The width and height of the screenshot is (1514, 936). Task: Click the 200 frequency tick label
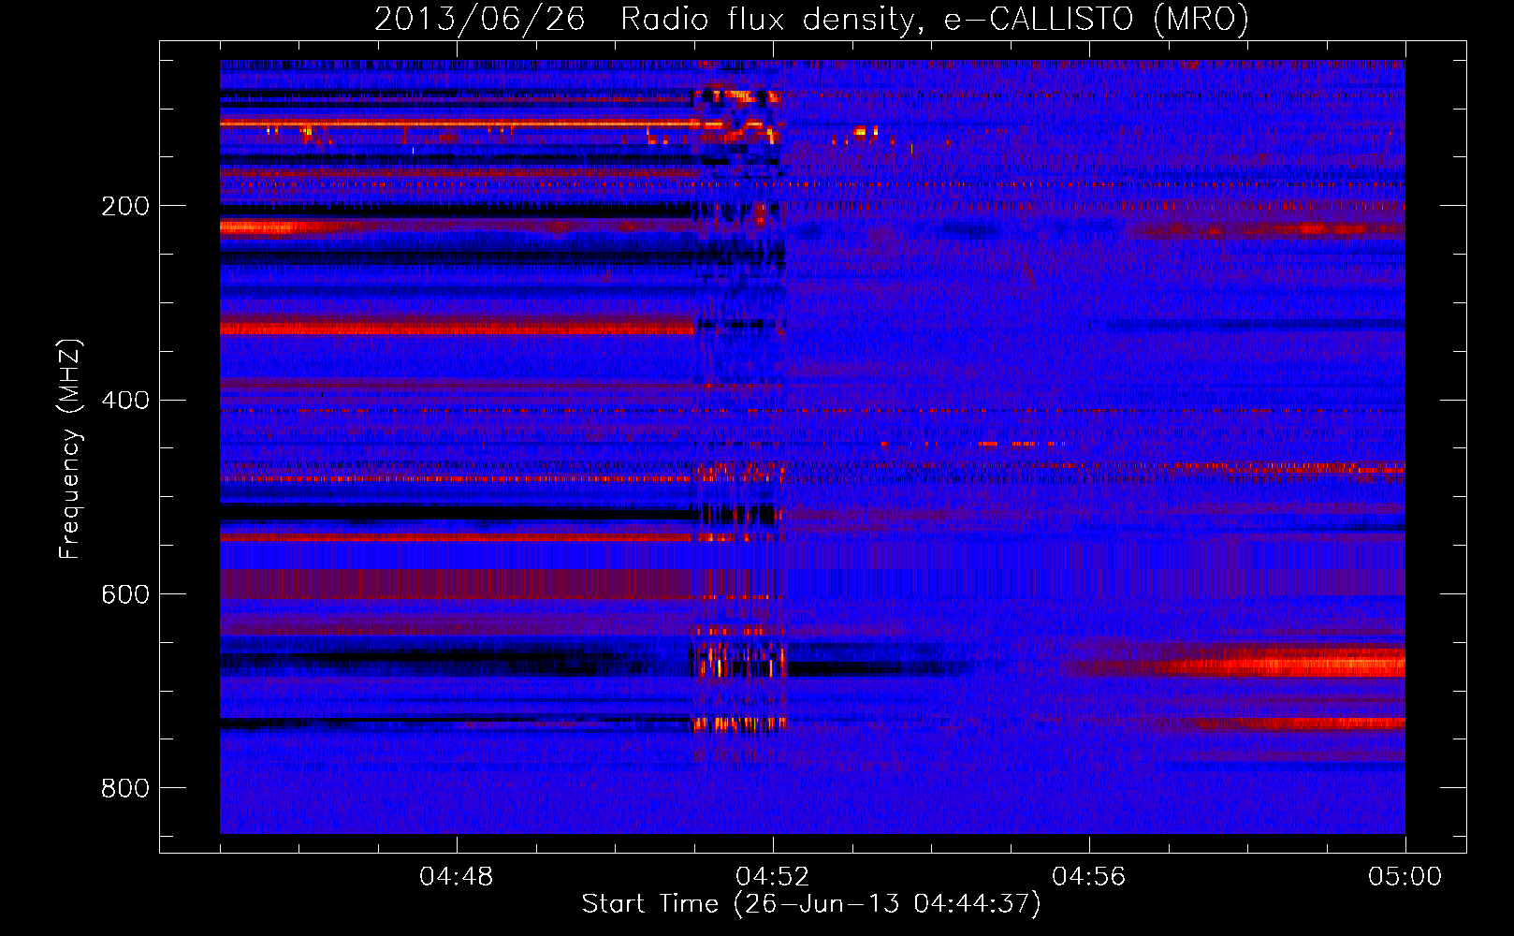coord(125,206)
